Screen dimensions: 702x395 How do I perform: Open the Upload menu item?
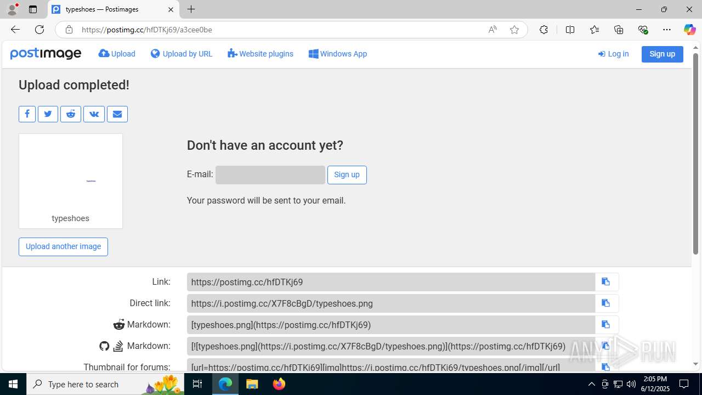[117, 54]
